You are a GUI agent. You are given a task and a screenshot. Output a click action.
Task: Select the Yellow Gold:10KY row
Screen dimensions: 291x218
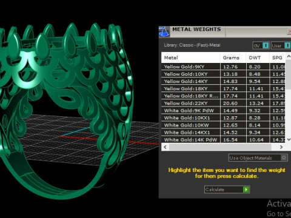223,74
